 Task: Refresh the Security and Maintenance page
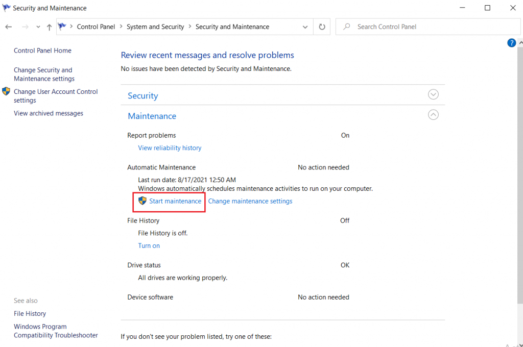(322, 27)
